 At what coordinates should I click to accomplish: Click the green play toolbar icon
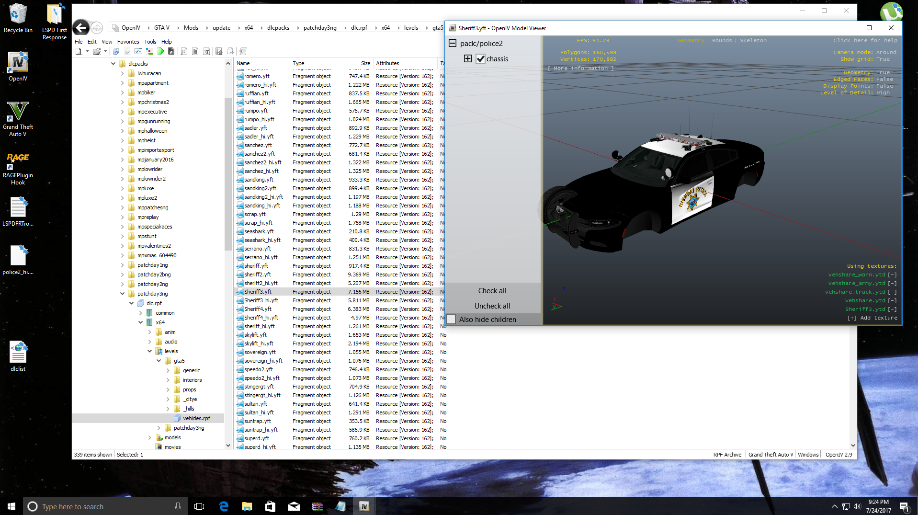point(161,51)
